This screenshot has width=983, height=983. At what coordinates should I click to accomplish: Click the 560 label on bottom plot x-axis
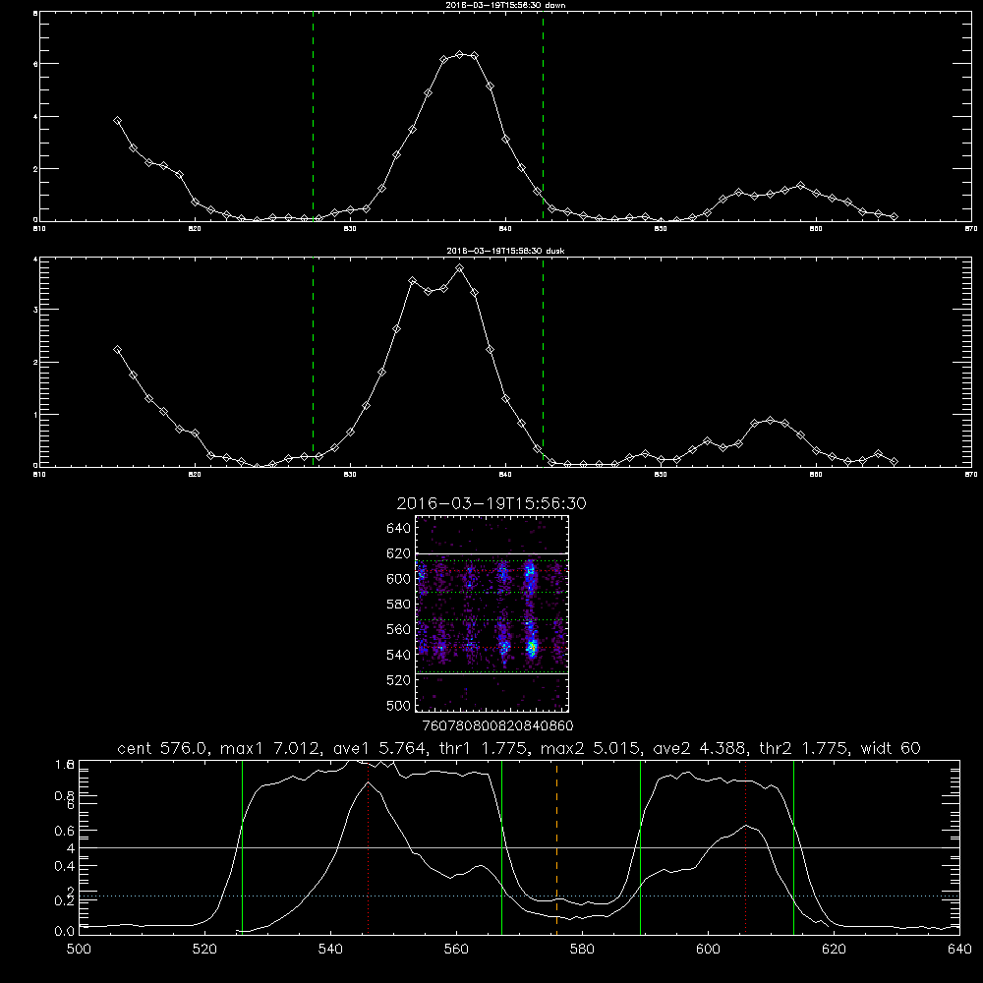pyautogui.click(x=456, y=950)
